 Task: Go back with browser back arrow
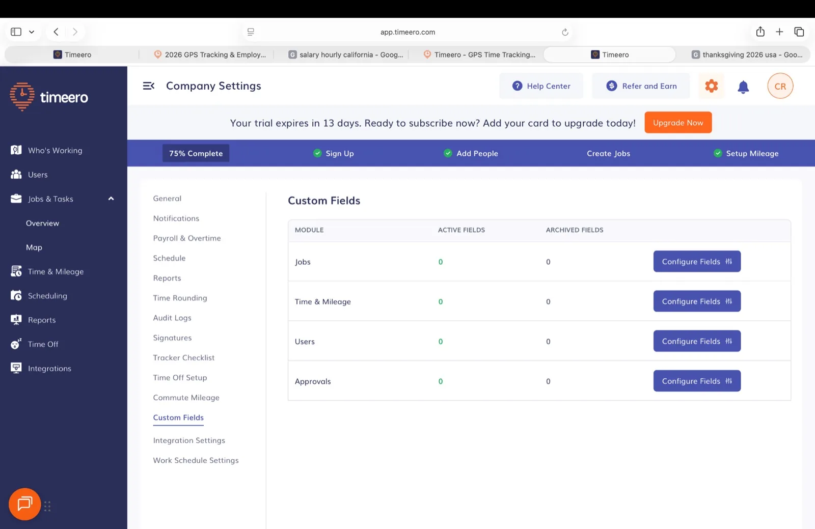(56, 32)
